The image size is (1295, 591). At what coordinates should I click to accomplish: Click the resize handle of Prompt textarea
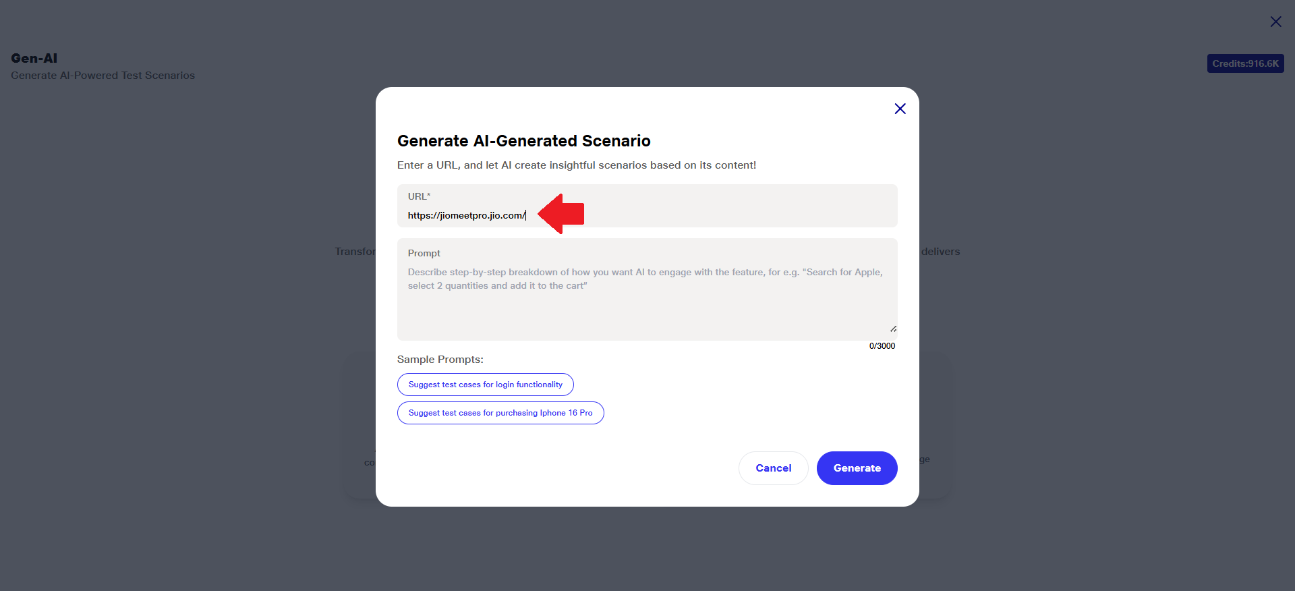pyautogui.click(x=893, y=329)
